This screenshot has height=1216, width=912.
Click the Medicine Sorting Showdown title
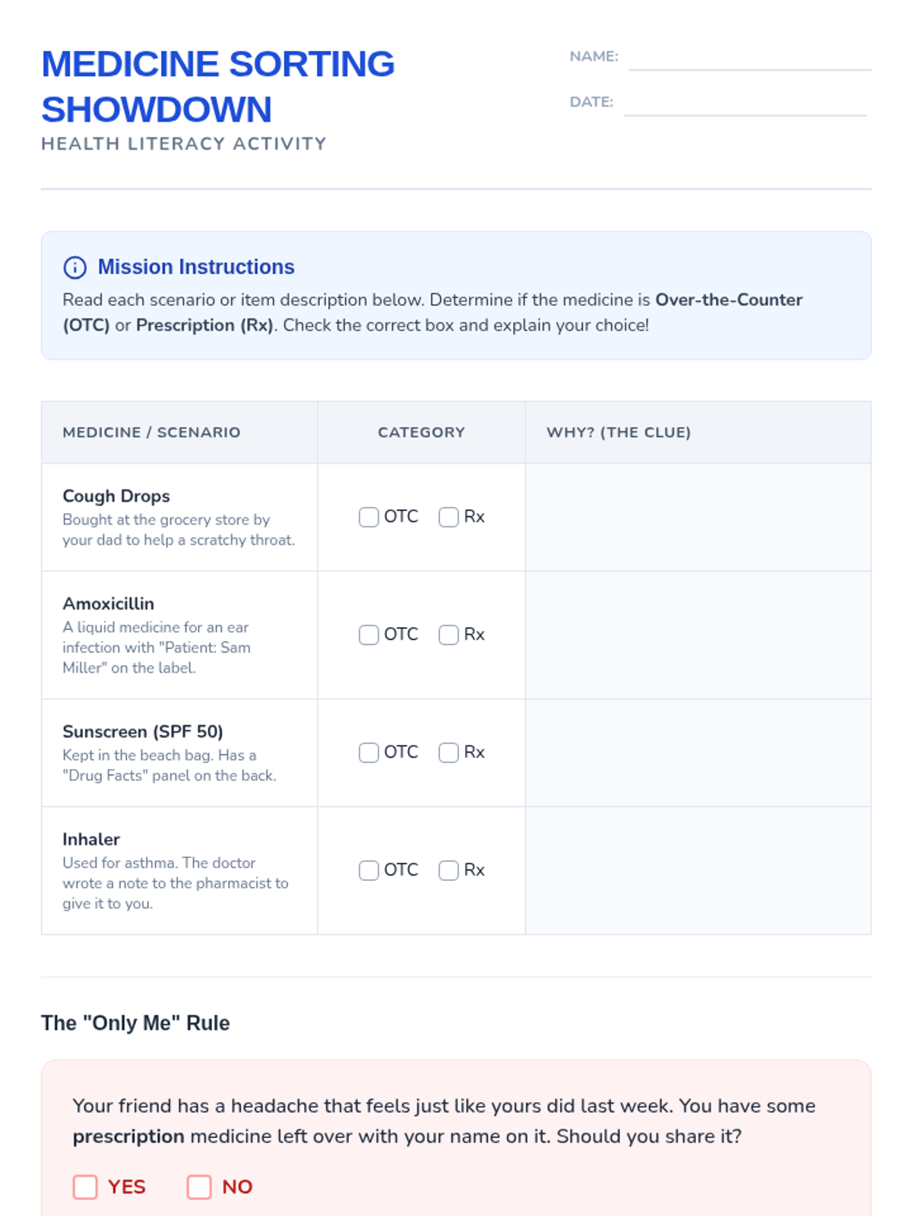point(218,87)
